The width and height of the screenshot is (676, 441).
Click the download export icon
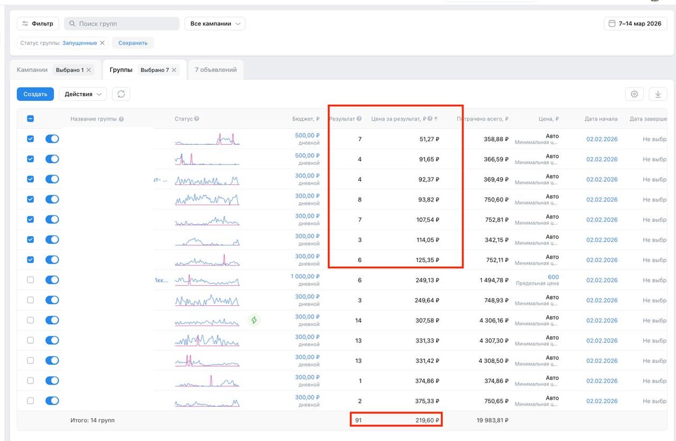point(658,94)
